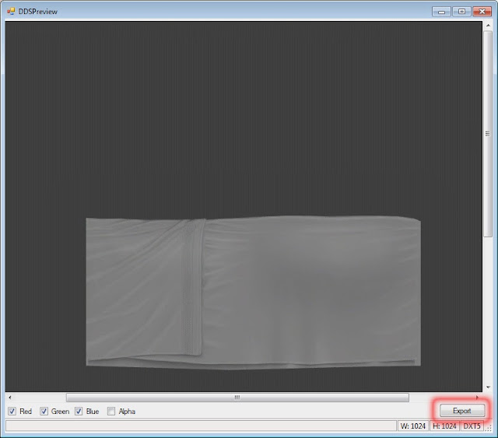
Task: Click the vertical scrollbar thumb
Action: coord(488,134)
